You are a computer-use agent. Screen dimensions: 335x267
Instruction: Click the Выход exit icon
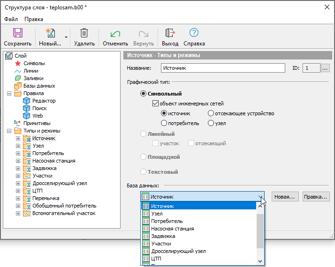pyautogui.click(x=170, y=33)
